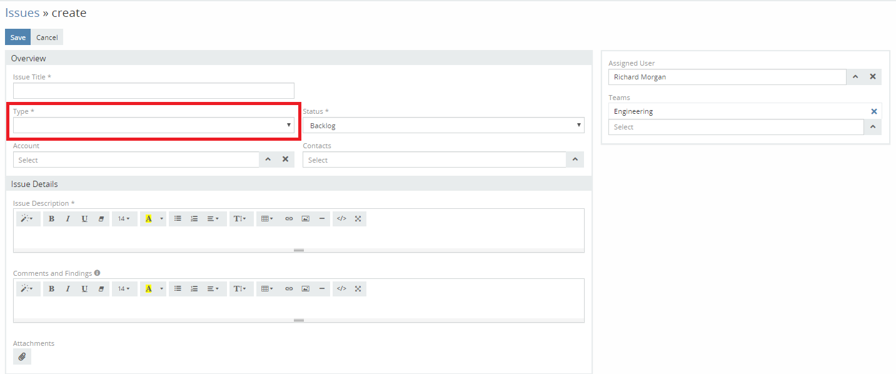Click the Save button
Image resolution: width=896 pixels, height=374 pixels.
pyautogui.click(x=18, y=38)
